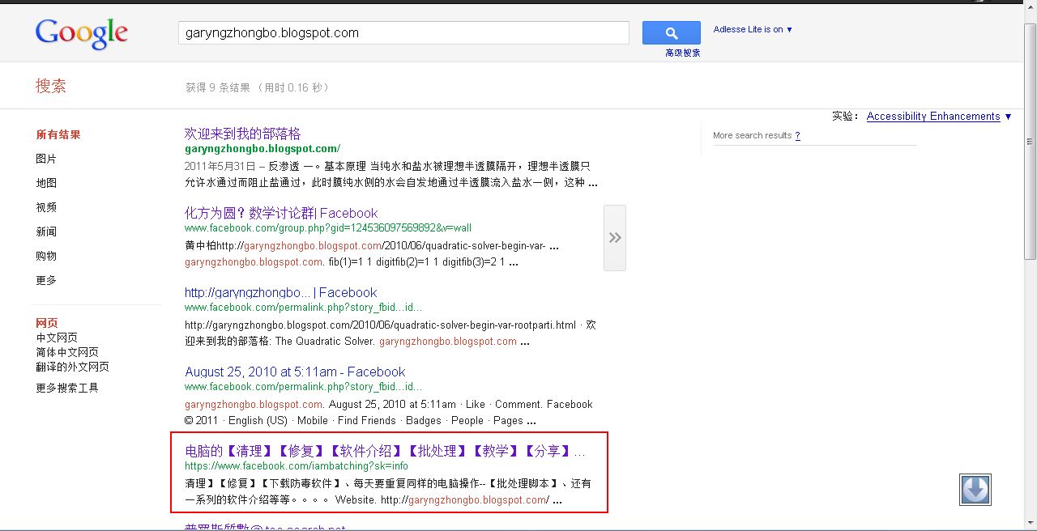Open 化方为圆？数学讨论群 | Facebook result

(x=281, y=213)
